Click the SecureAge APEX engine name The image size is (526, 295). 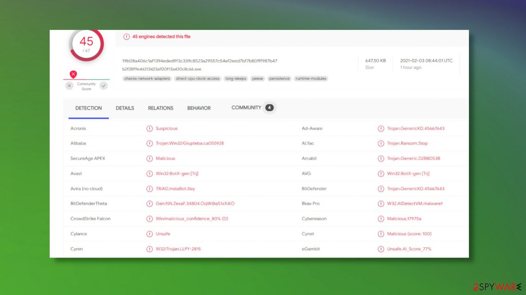point(88,158)
